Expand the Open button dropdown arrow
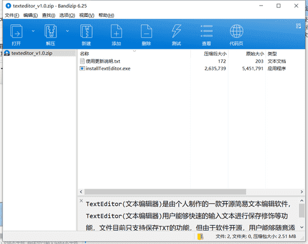This screenshot has width=308, height=244. click(33, 31)
